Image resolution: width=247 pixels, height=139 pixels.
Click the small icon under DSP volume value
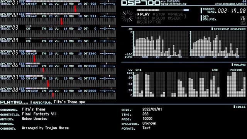(243, 23)
